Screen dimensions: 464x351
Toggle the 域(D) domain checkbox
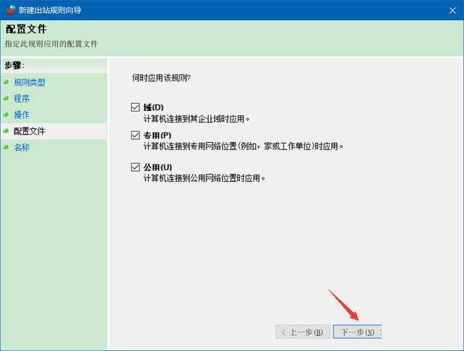136,107
